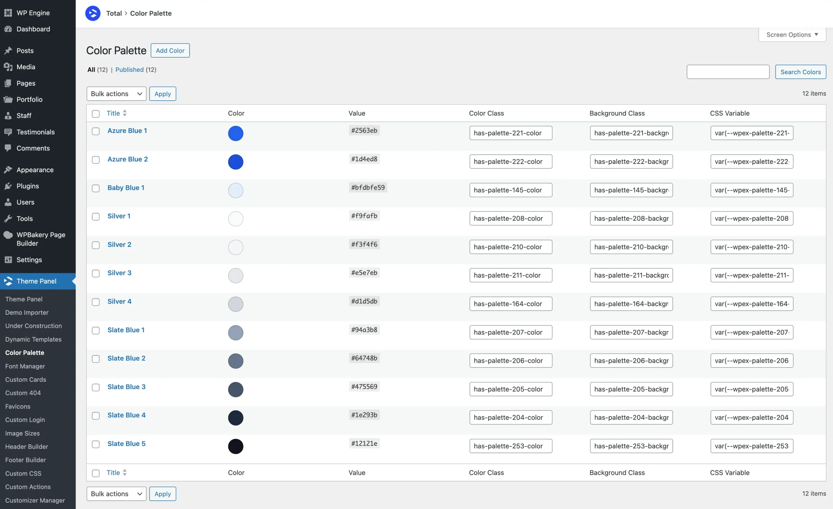Open the Slate Blue 1 color link

[126, 330]
